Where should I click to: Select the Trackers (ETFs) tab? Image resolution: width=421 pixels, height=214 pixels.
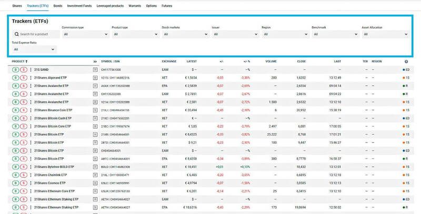(x=37, y=6)
